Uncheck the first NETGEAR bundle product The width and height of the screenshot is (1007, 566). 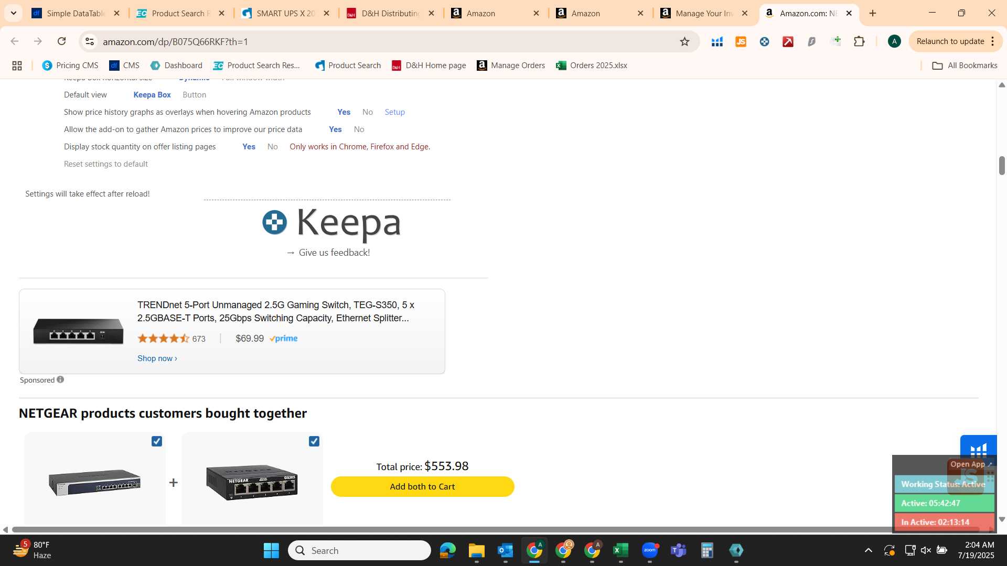(157, 441)
